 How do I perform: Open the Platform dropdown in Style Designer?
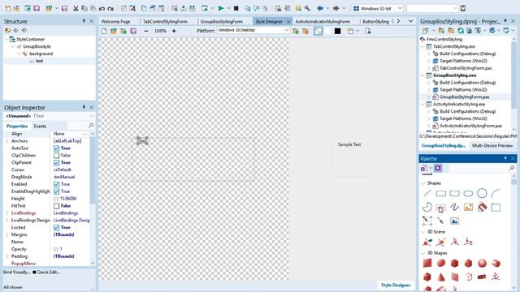tap(287, 30)
